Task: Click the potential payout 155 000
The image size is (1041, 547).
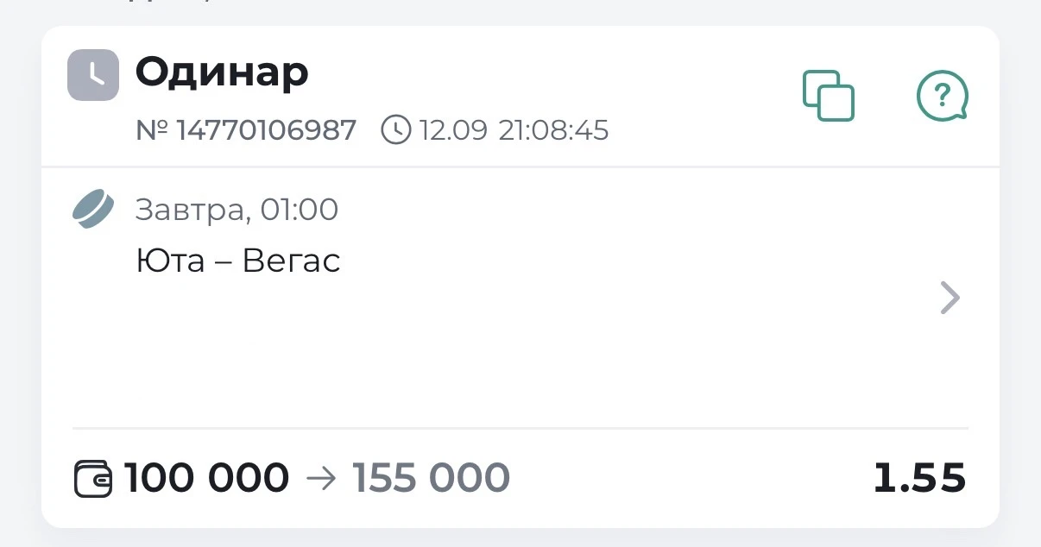Action: click(431, 479)
